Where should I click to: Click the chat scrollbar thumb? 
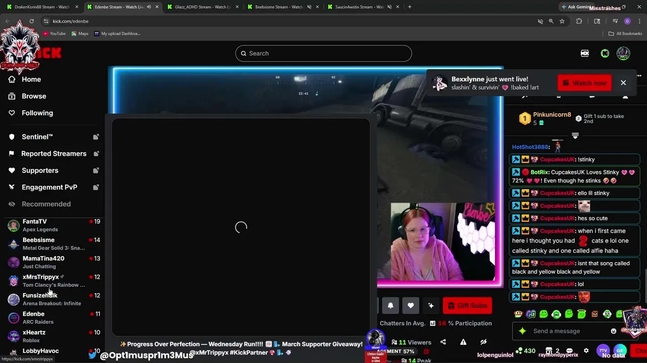[645, 286]
